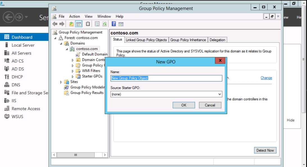Open the IIS role page
307x167 pixels.
click(x=14, y=101)
